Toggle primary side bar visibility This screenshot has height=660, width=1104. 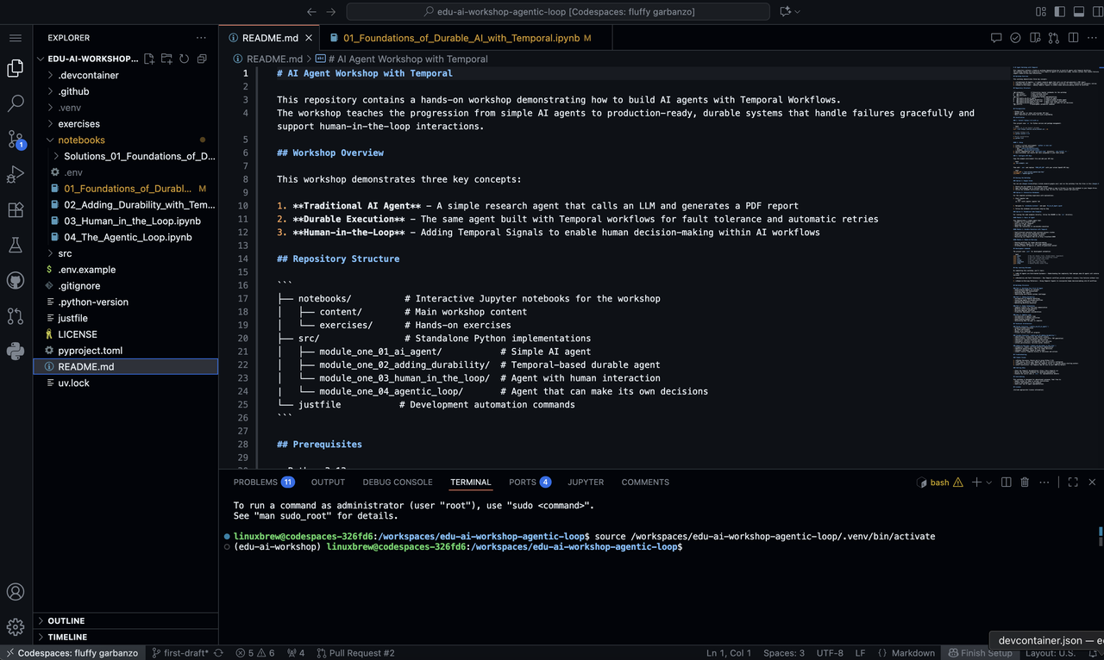pyautogui.click(x=1059, y=11)
